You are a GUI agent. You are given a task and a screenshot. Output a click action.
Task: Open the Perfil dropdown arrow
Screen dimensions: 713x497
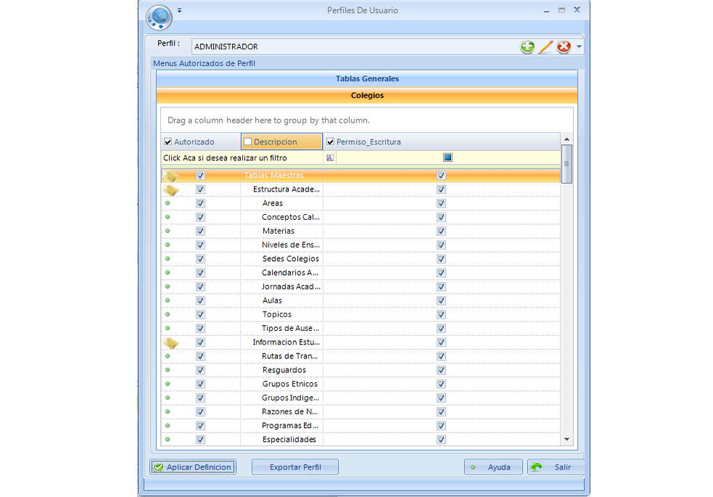(x=579, y=47)
